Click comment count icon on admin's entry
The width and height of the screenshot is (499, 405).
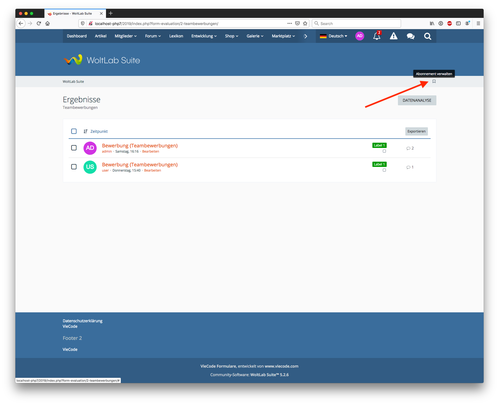pos(408,148)
